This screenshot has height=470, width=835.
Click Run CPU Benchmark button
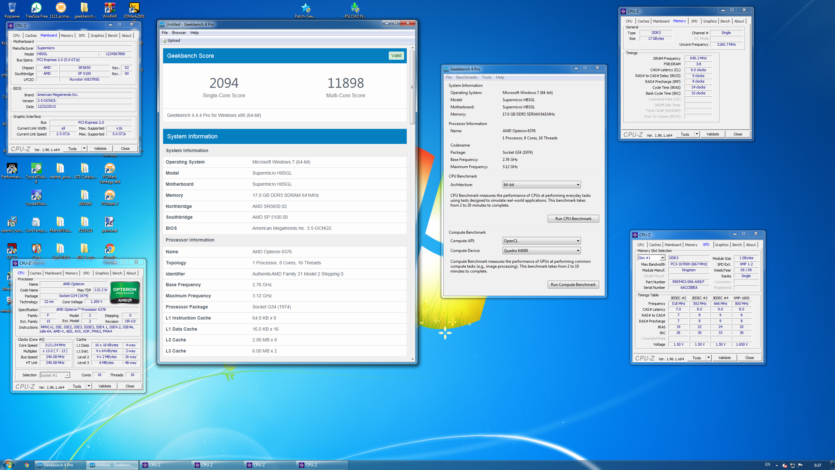pyautogui.click(x=573, y=219)
